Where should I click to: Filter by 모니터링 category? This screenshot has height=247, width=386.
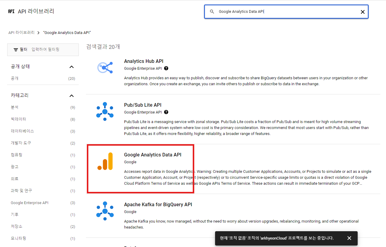43,238
